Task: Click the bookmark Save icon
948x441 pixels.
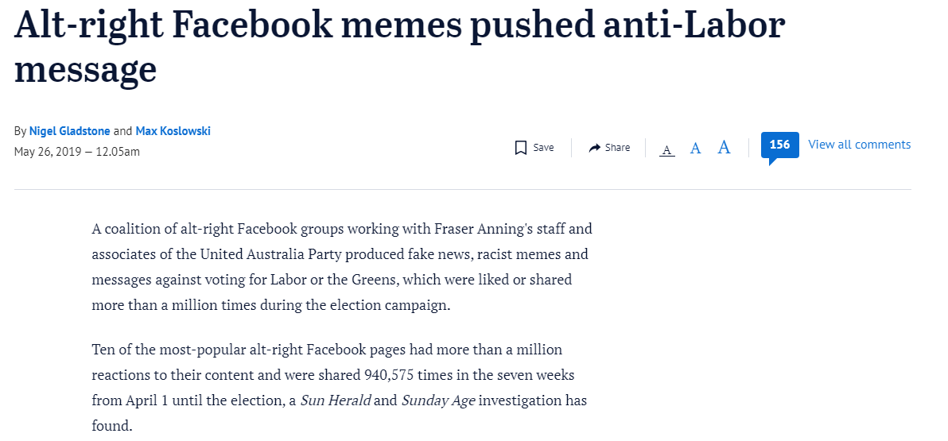Action: (x=521, y=148)
